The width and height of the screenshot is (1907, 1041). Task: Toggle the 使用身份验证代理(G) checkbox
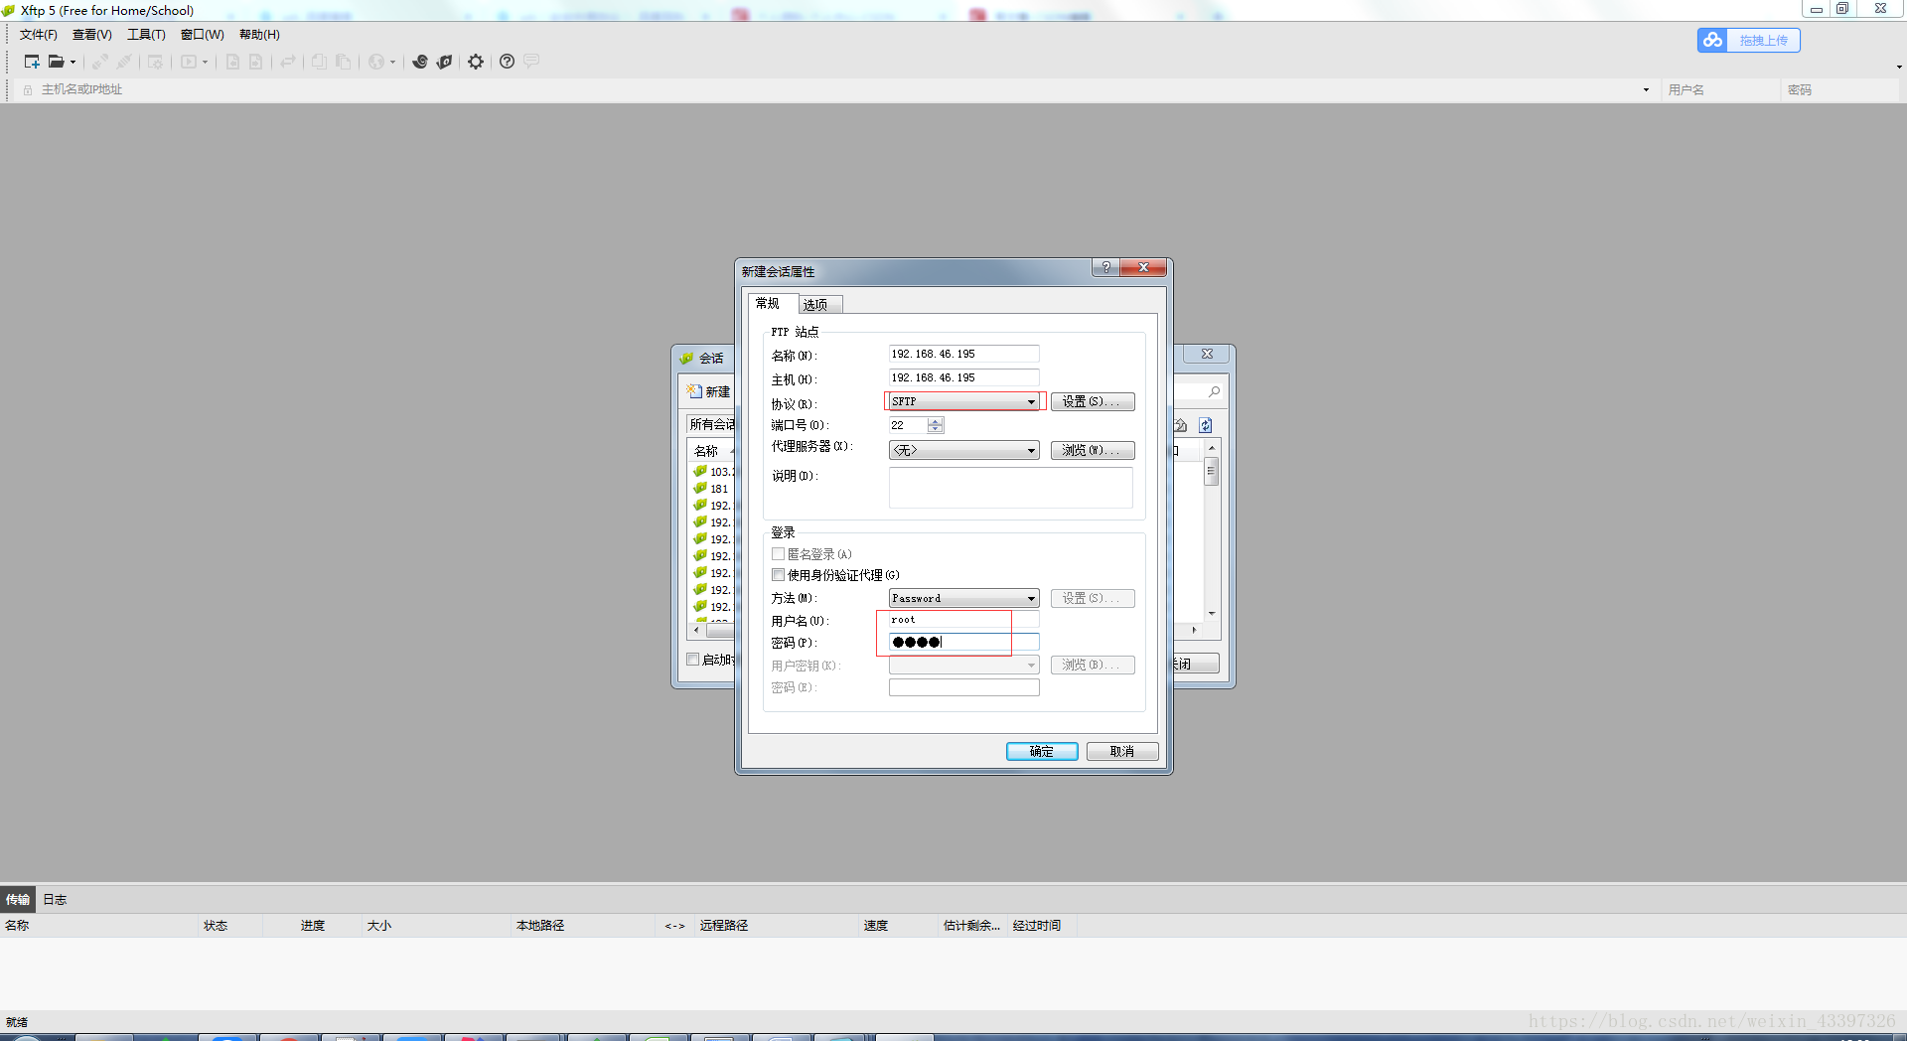pos(779,575)
